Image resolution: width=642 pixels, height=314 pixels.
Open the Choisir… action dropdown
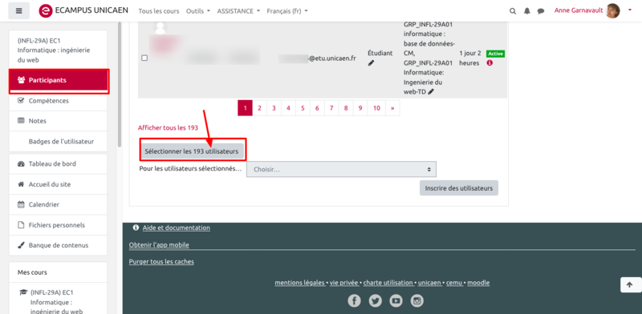pyautogui.click(x=341, y=169)
